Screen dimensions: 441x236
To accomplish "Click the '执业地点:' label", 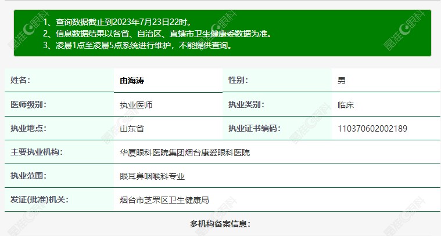I will click(x=28, y=128).
